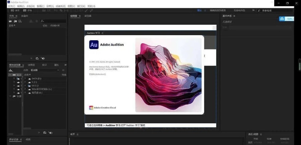The width and height of the screenshot is (301, 145).
Task: Click the search help input field
Action: point(277,11)
